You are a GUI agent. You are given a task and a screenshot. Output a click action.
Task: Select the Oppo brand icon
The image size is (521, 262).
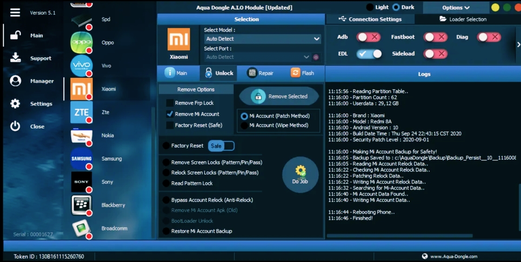pyautogui.click(x=81, y=42)
